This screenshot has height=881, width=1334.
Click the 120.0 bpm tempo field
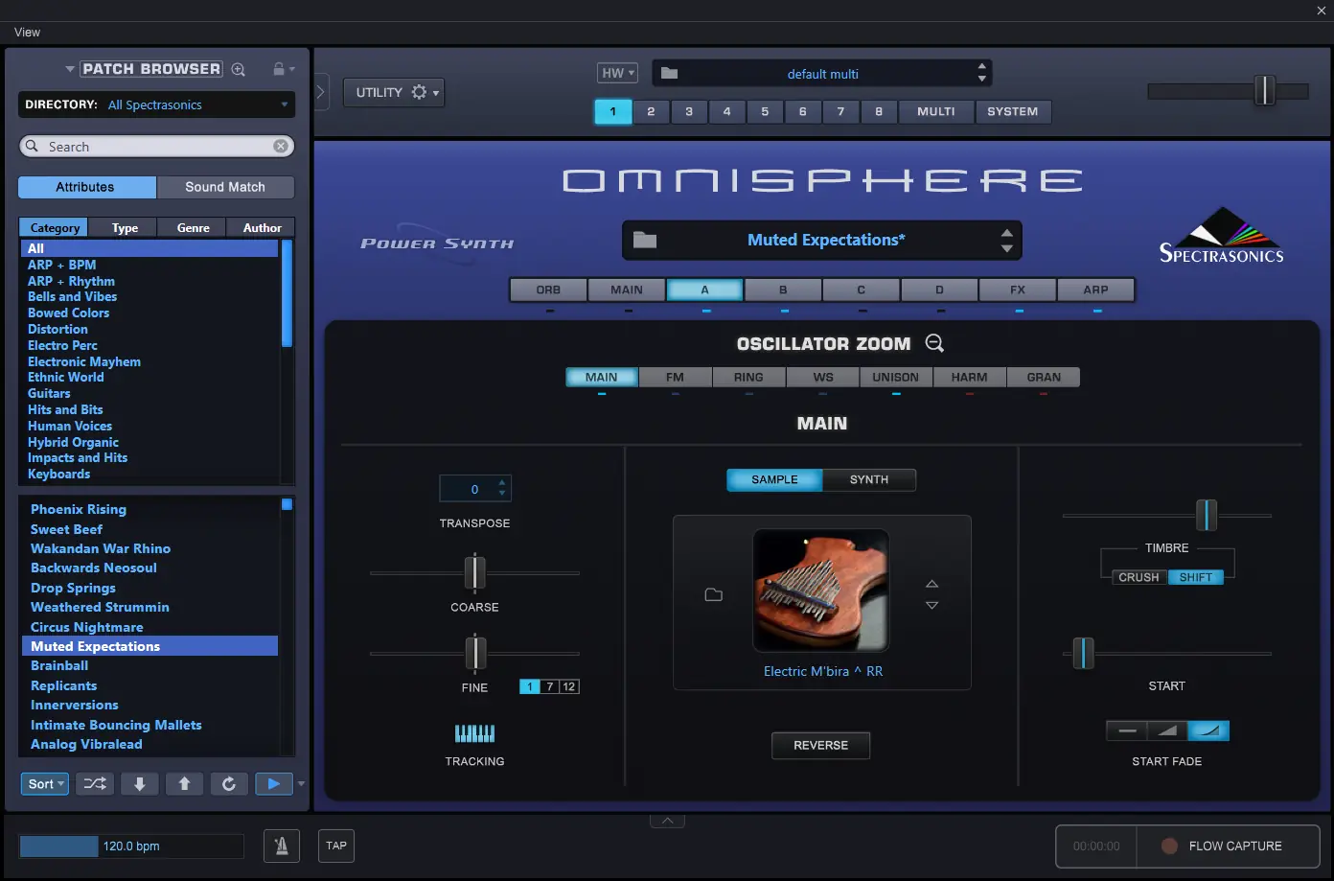click(x=131, y=846)
